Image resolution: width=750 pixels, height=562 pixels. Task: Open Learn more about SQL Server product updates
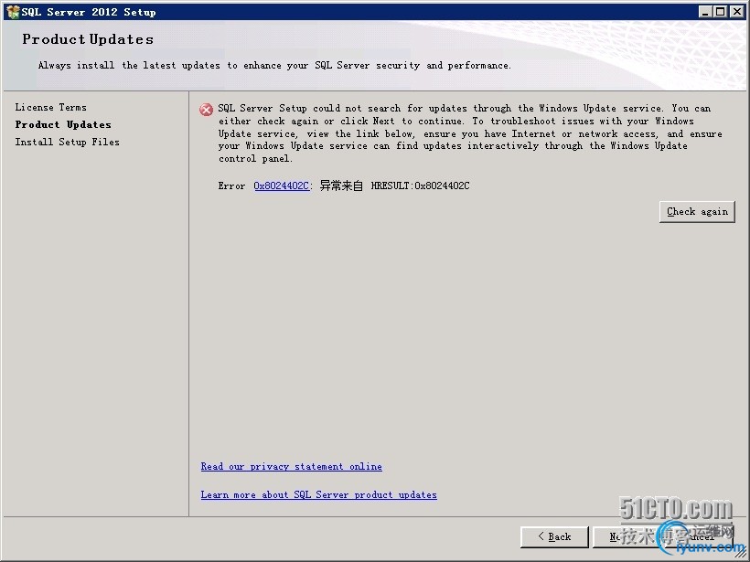point(318,494)
